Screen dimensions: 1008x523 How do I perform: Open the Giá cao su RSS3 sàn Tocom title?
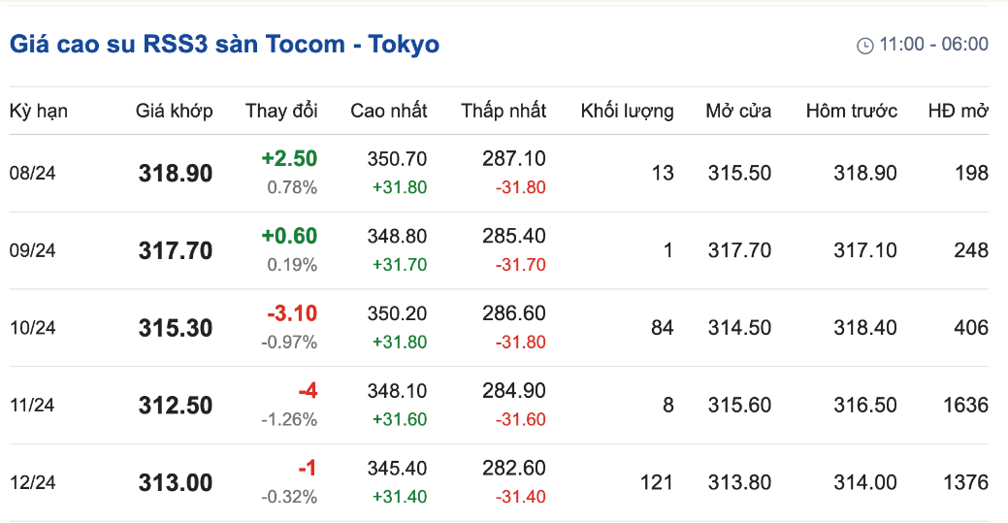(224, 44)
